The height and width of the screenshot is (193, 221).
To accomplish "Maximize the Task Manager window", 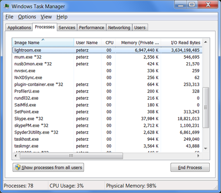I will pyautogui.click(x=192, y=5).
